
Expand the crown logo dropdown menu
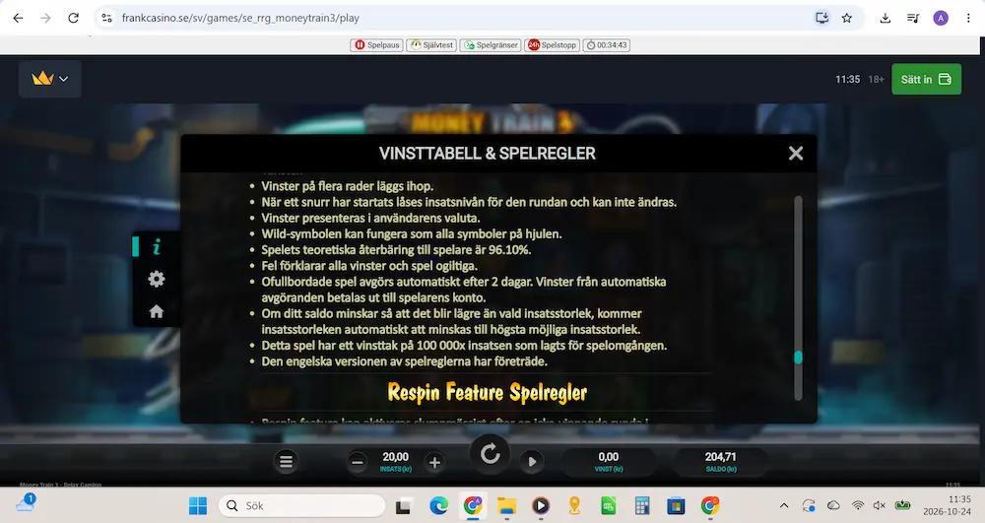point(49,79)
